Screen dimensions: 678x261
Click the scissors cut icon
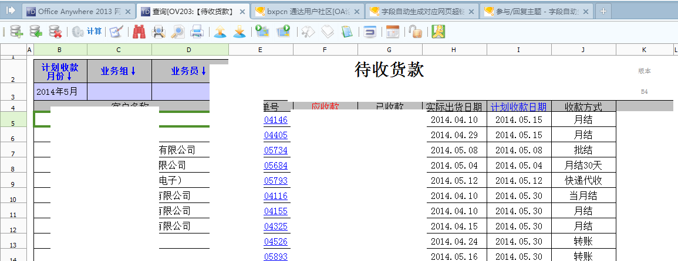pos(308,31)
